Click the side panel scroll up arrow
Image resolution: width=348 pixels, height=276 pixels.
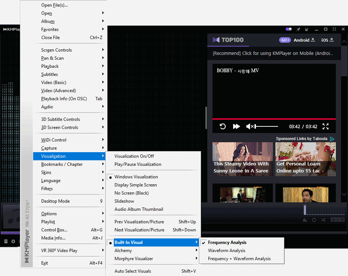[344, 42]
